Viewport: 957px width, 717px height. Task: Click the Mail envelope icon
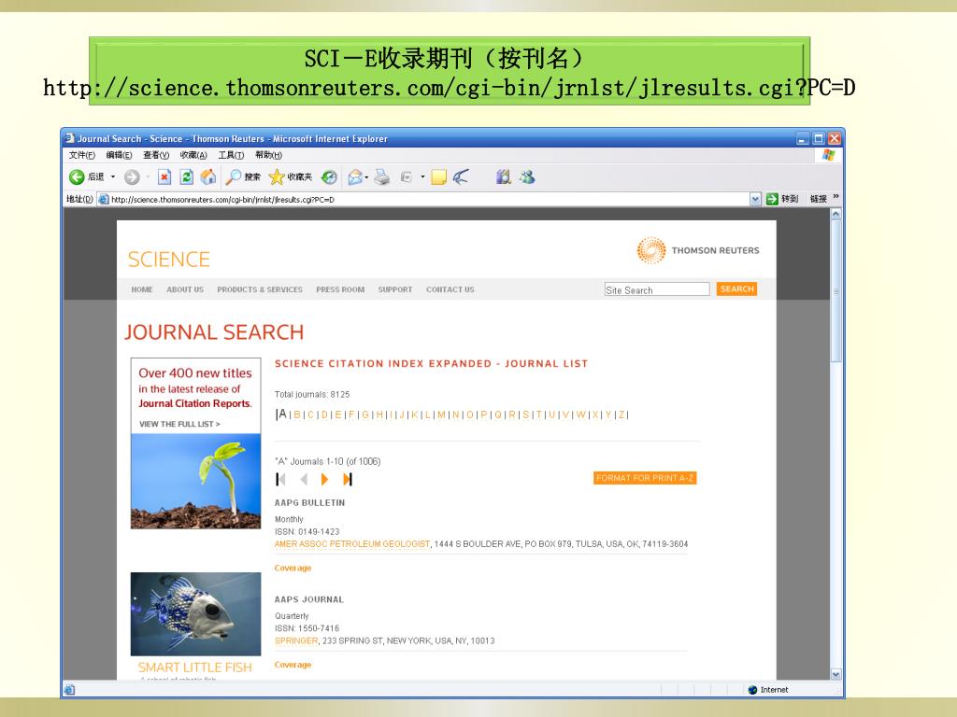(354, 176)
